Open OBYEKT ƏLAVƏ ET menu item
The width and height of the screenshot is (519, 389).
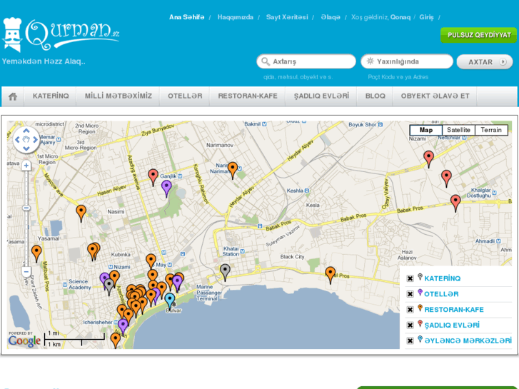tap(435, 96)
